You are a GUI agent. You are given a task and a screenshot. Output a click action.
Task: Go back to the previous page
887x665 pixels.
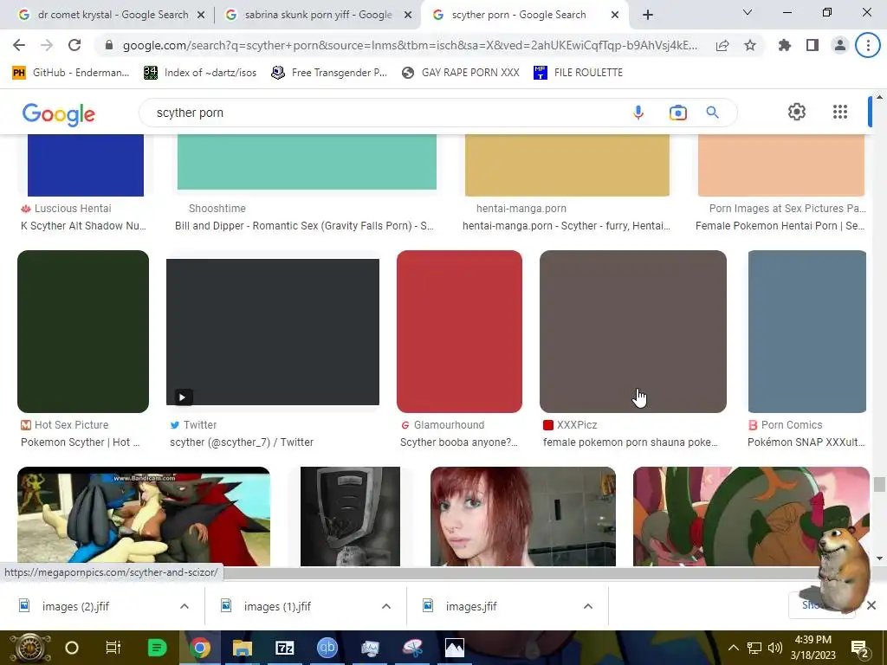pos(19,45)
